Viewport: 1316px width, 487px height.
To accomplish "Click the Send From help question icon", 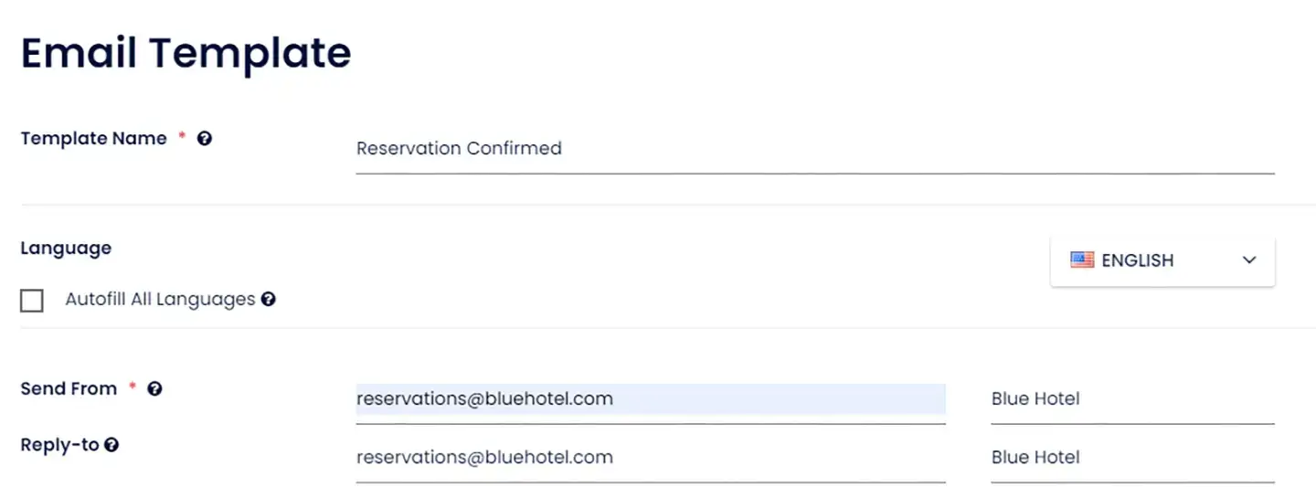I will (x=154, y=389).
